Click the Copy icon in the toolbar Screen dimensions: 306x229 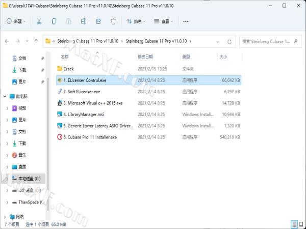click(x=54, y=21)
